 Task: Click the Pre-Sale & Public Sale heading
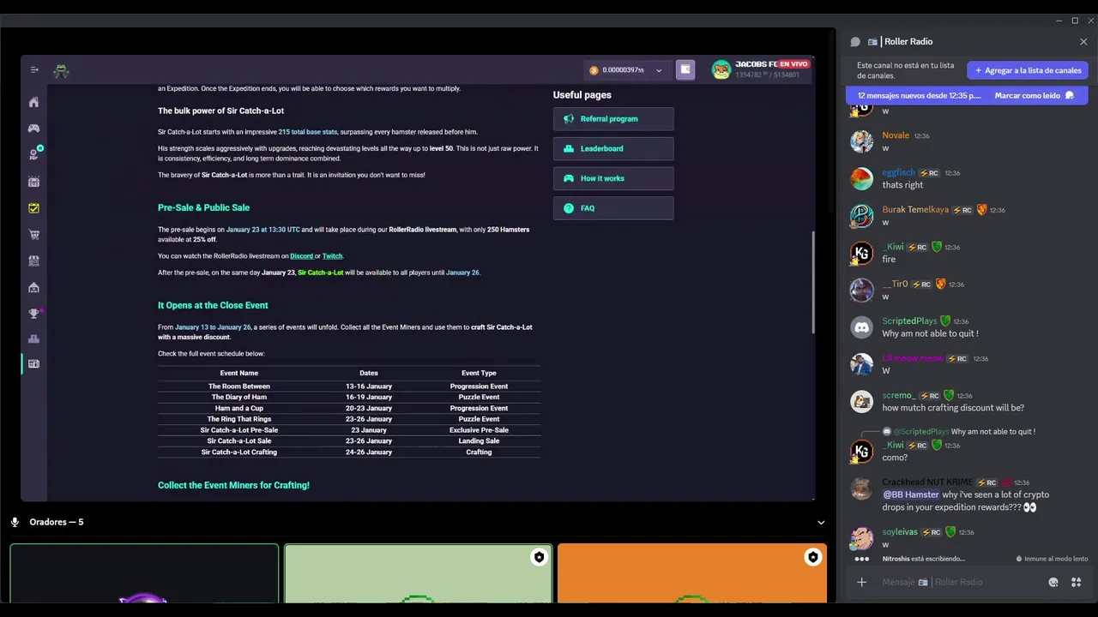[x=203, y=207]
